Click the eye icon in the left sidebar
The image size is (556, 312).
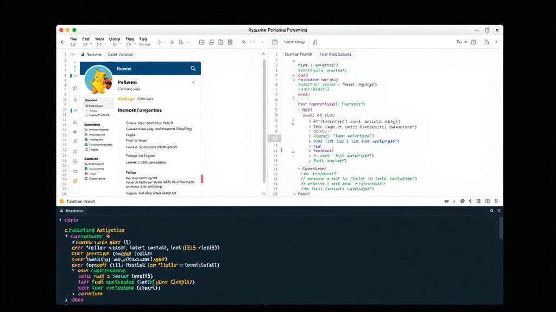(75, 132)
